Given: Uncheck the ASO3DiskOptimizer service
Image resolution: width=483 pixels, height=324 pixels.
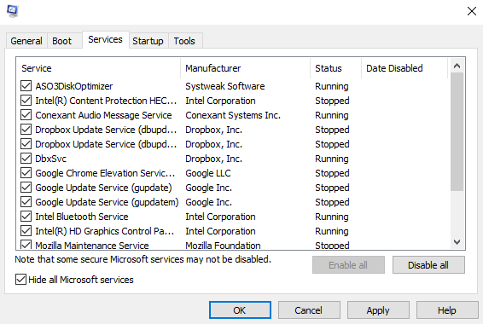Looking at the screenshot, I should tap(26, 86).
